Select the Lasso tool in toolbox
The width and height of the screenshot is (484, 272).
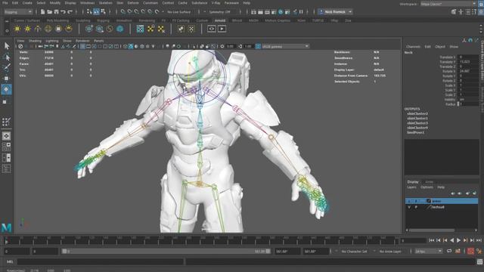click(x=7, y=57)
